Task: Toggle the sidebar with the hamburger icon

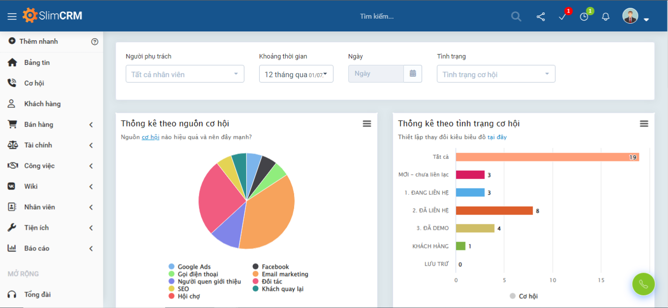Action: coord(12,15)
